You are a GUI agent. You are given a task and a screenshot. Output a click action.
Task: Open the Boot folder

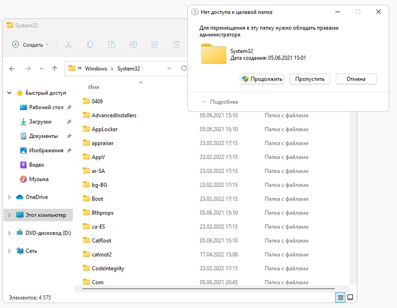[x=97, y=199]
